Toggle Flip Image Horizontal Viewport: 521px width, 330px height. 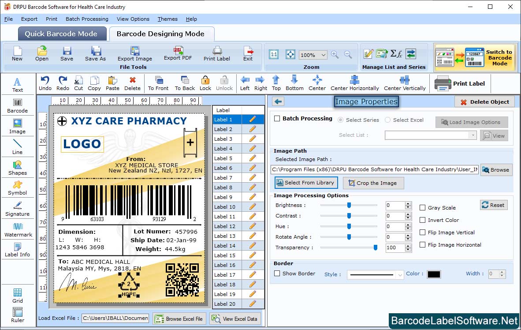(423, 244)
